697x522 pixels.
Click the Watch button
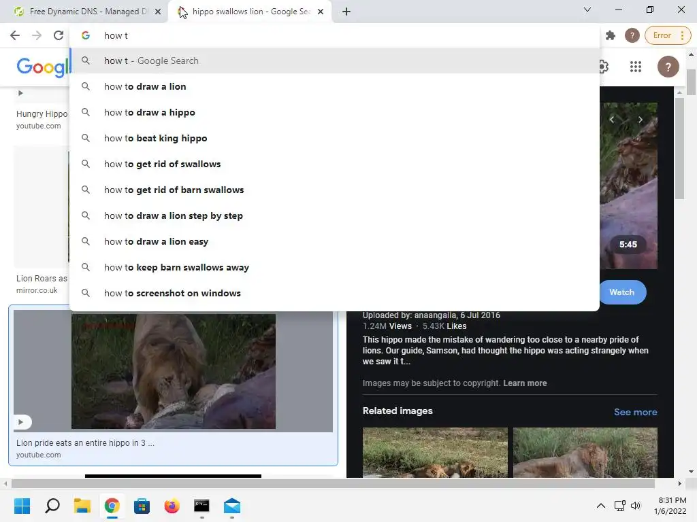click(622, 292)
